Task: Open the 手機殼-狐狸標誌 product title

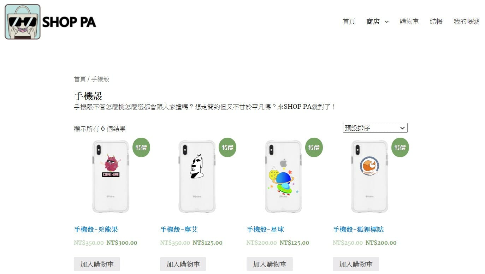Action: point(358,230)
